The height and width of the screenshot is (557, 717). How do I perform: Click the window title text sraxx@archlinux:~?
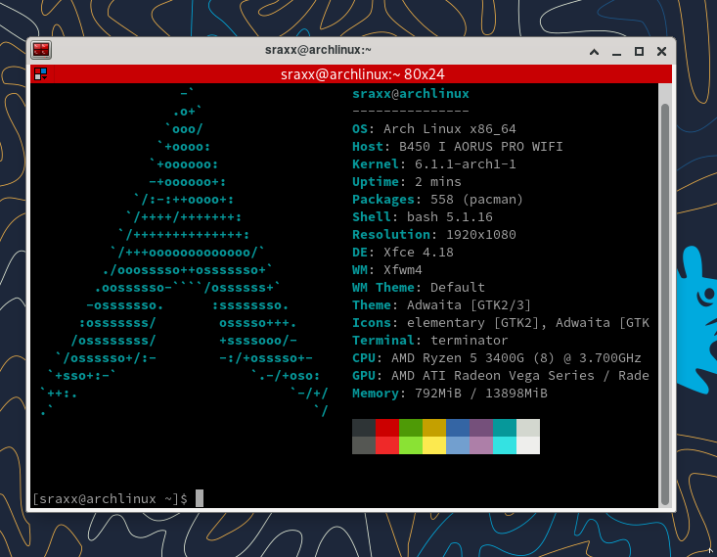318,50
